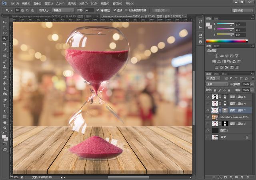Select the Rectangle shape tool
This screenshot has height=180, width=256.
click(x=5, y=117)
